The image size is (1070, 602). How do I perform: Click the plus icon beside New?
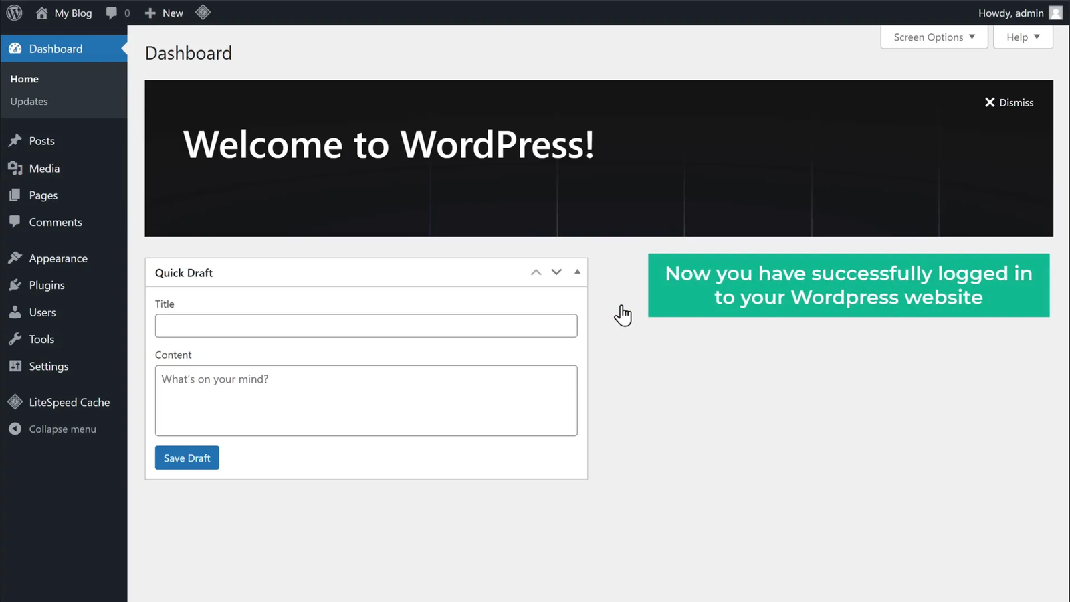[150, 13]
